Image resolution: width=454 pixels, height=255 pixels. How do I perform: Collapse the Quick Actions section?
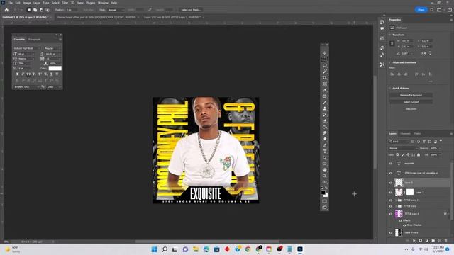pyautogui.click(x=390, y=88)
